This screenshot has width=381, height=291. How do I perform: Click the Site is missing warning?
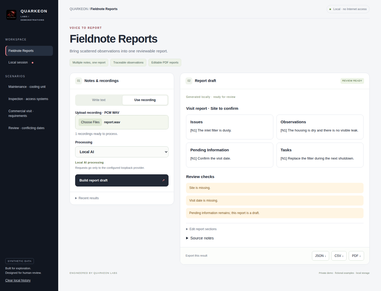point(275,188)
